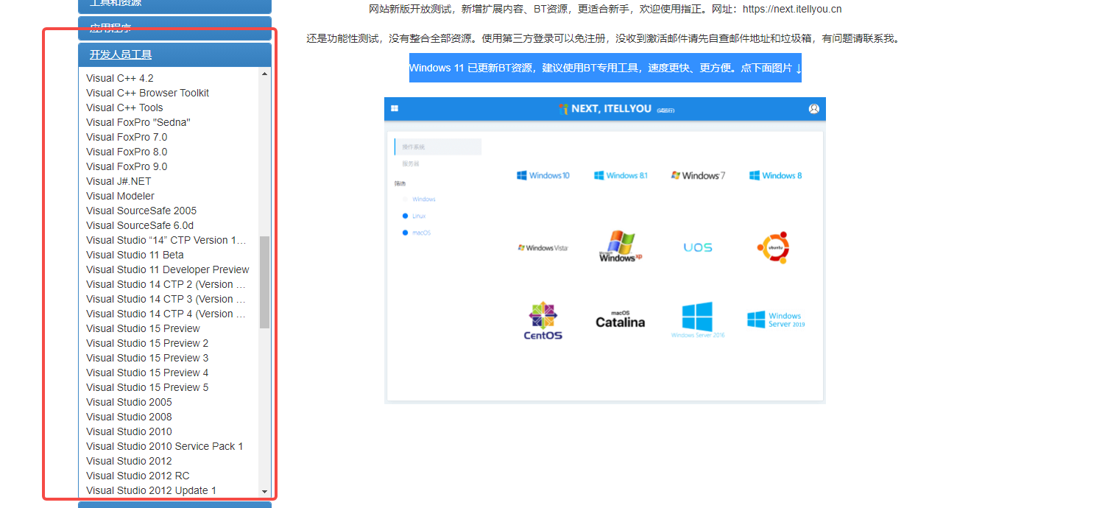The width and height of the screenshot is (1116, 508).
Task: Click the Windows 8.1 logo in preview image
Action: click(x=621, y=175)
